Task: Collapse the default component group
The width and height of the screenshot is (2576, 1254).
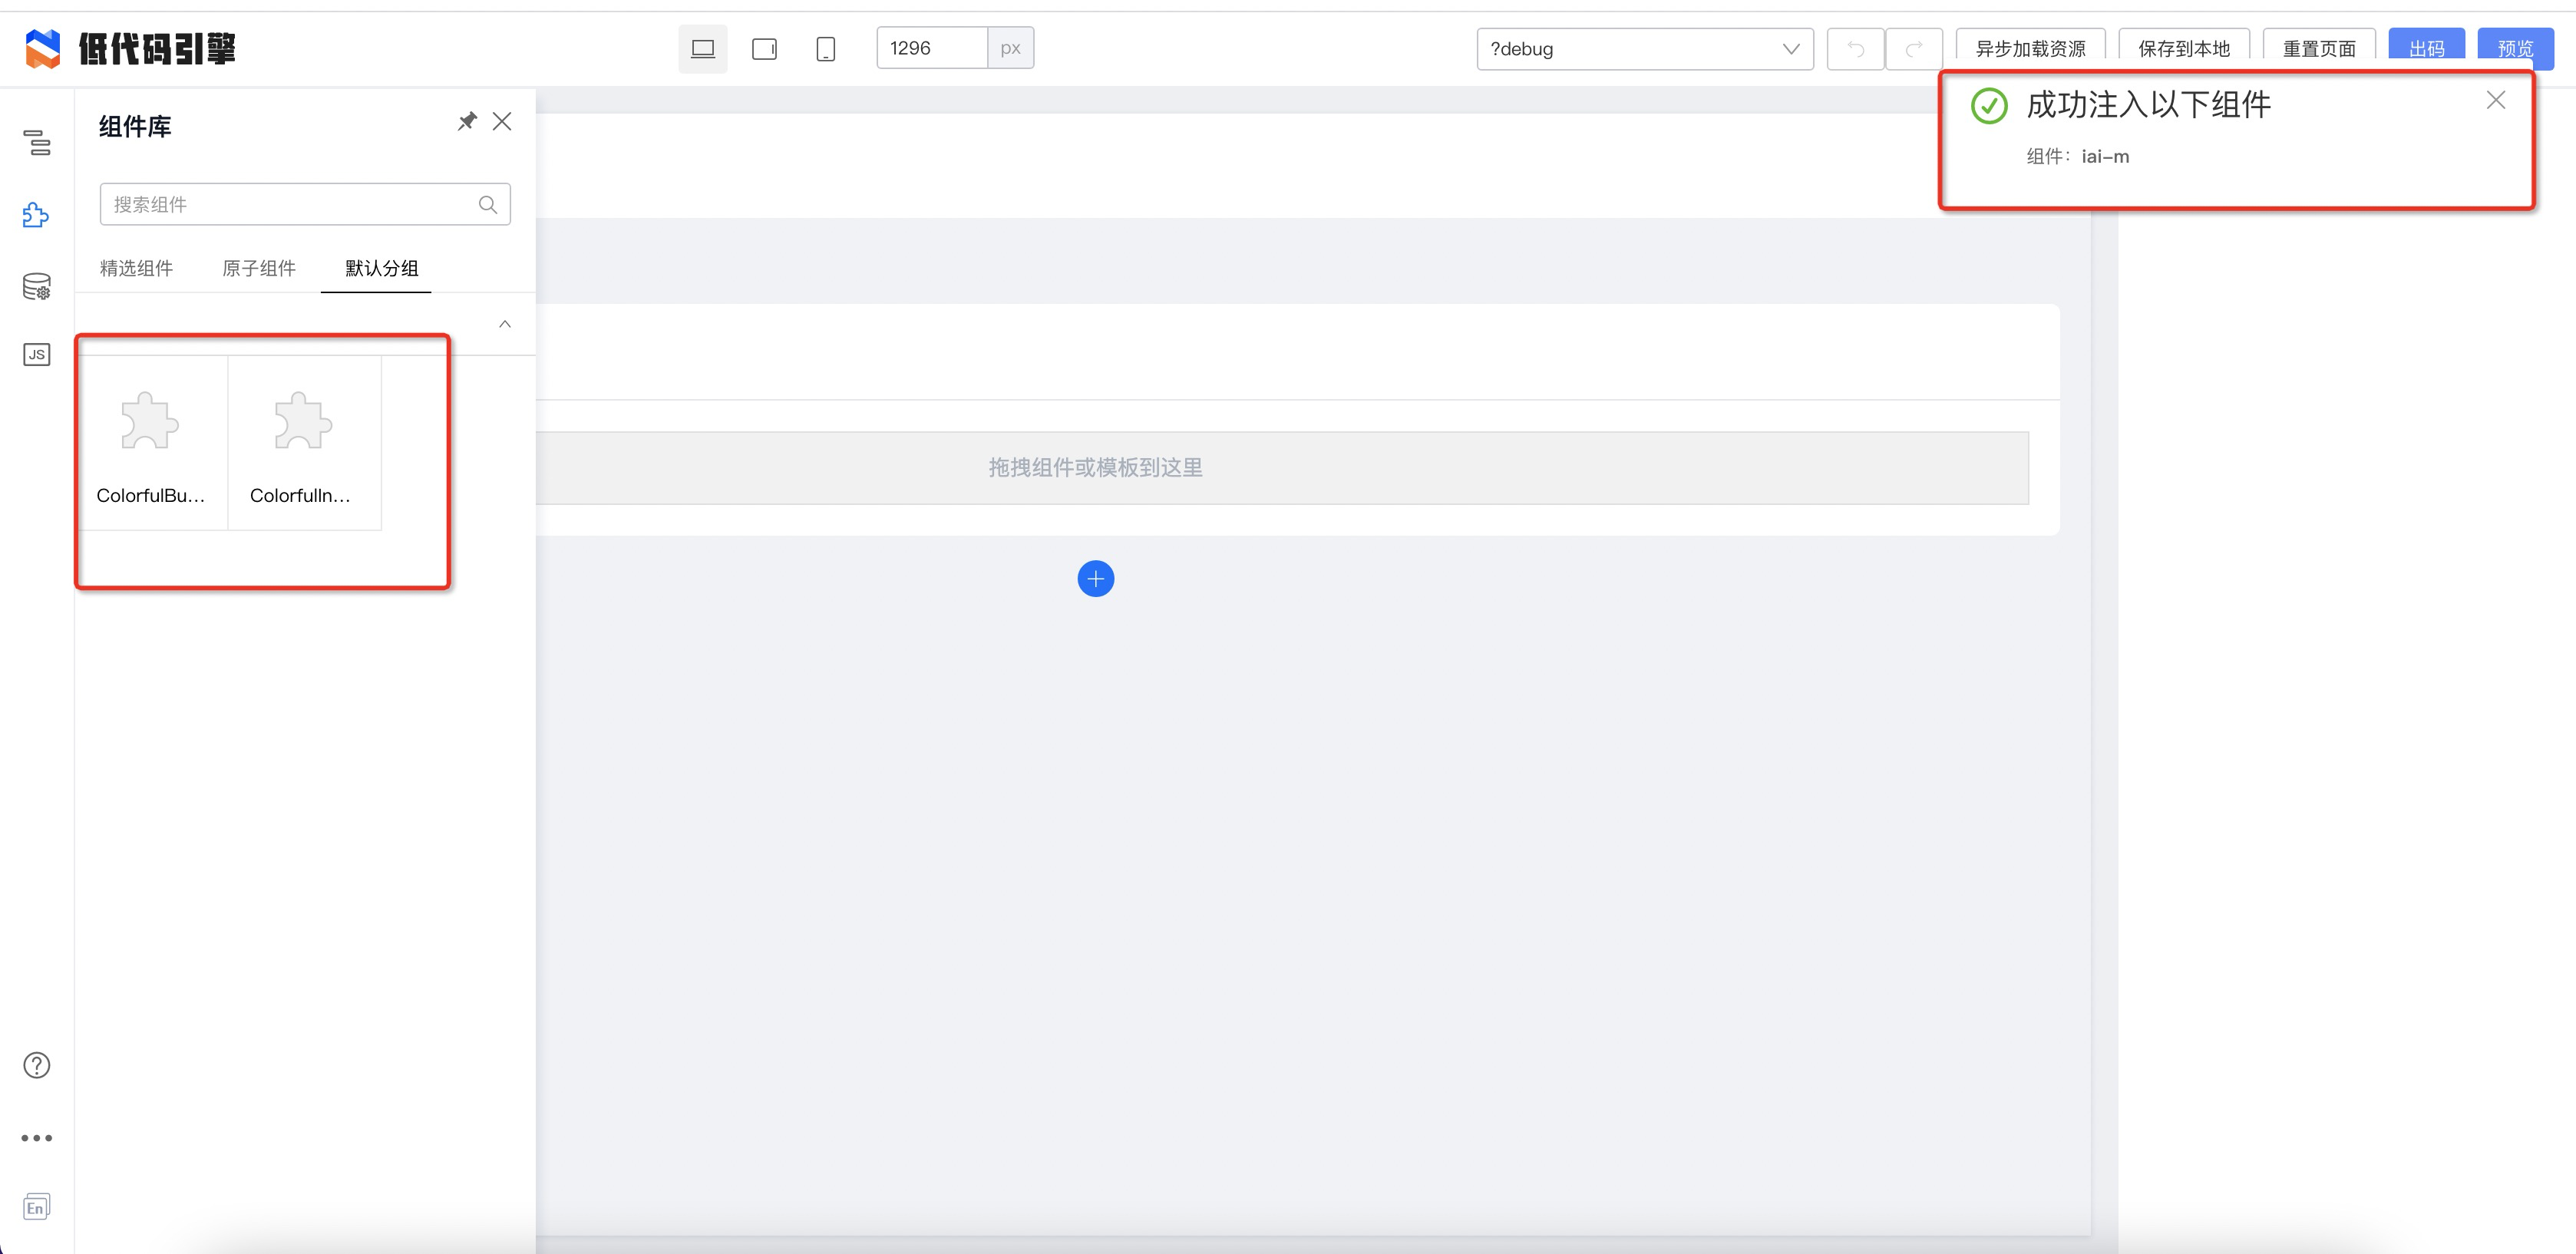Action: pos(504,323)
